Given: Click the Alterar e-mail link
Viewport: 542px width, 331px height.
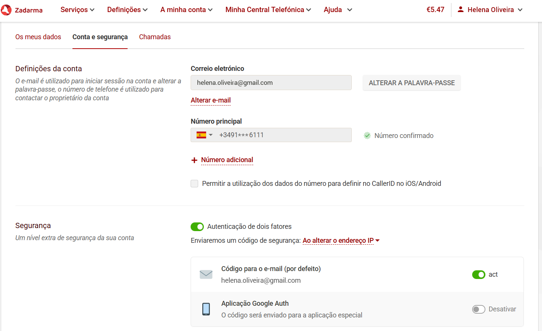Looking at the screenshot, I should (x=211, y=100).
